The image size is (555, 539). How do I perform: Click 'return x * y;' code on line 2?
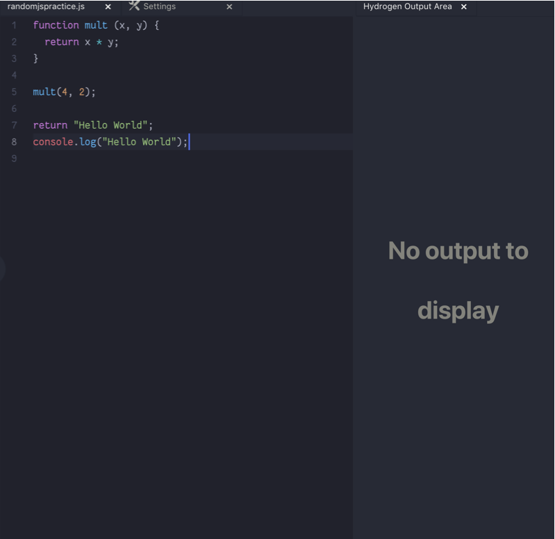[x=81, y=42]
